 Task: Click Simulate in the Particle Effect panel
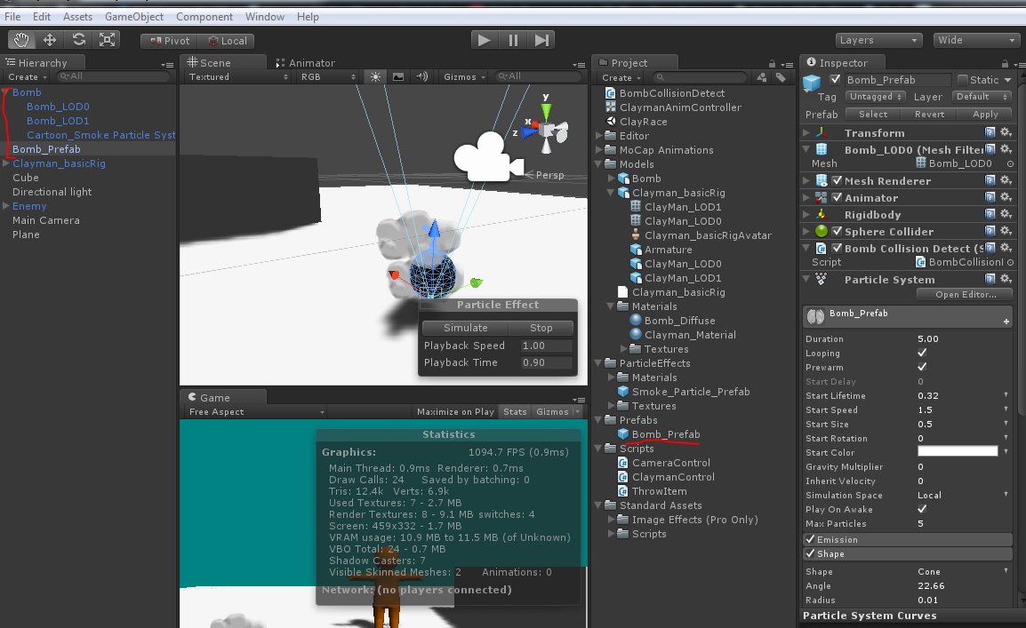[463, 327]
